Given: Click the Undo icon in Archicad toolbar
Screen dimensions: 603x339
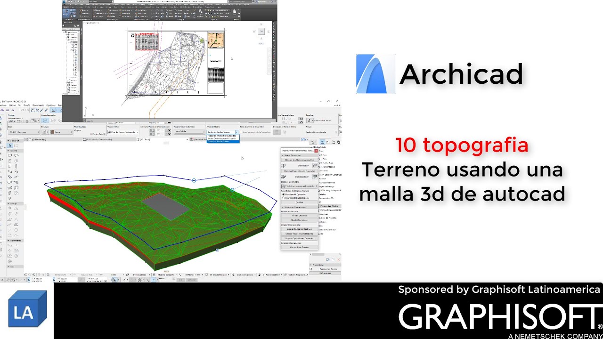Looking at the screenshot, I should pos(22,110).
